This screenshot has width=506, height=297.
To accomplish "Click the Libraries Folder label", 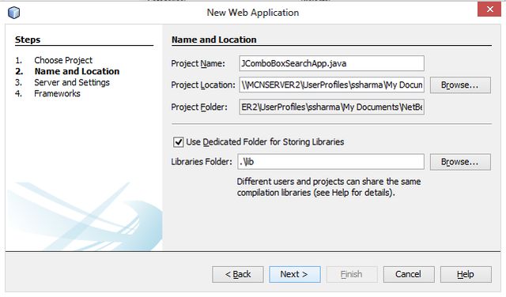I will click(202, 162).
